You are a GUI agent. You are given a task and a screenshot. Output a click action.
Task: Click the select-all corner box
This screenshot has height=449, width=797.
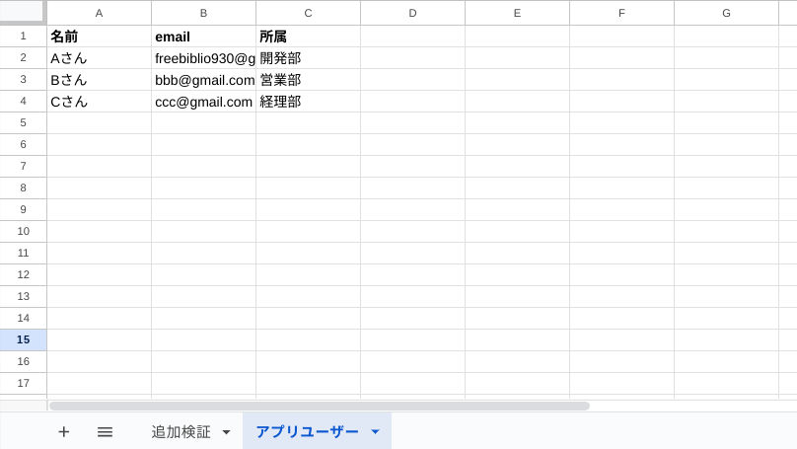tap(23, 12)
